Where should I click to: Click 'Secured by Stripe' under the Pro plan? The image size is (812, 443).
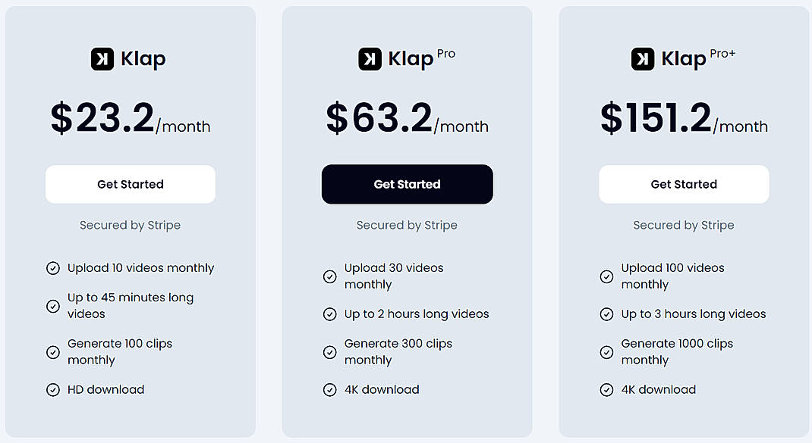click(x=407, y=225)
